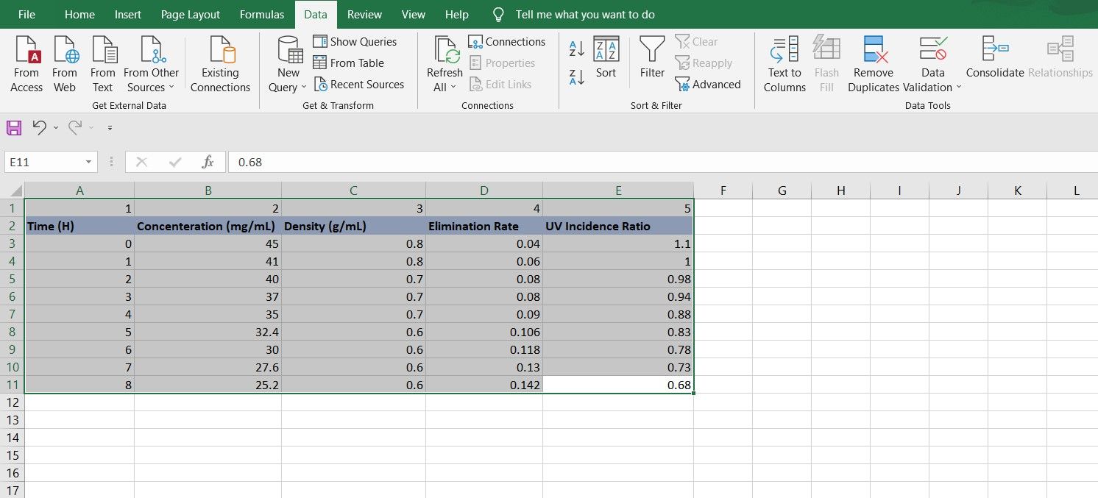
Task: Open the Data Validation dropdown arrow
Action: pos(958,88)
